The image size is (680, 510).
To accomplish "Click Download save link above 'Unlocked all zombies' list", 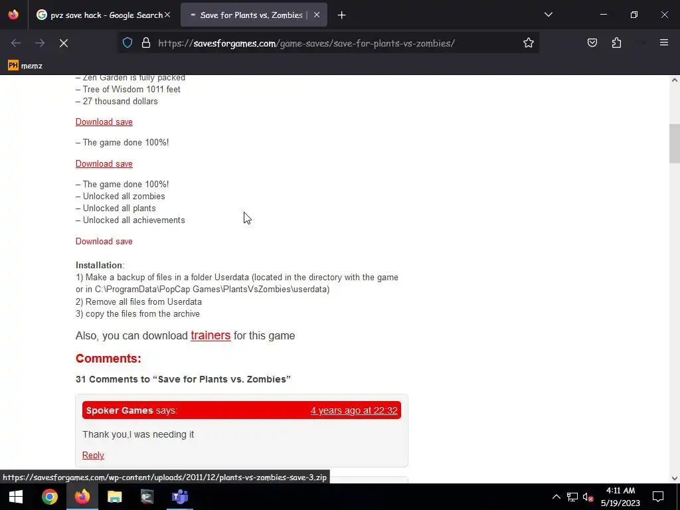I will [104, 163].
